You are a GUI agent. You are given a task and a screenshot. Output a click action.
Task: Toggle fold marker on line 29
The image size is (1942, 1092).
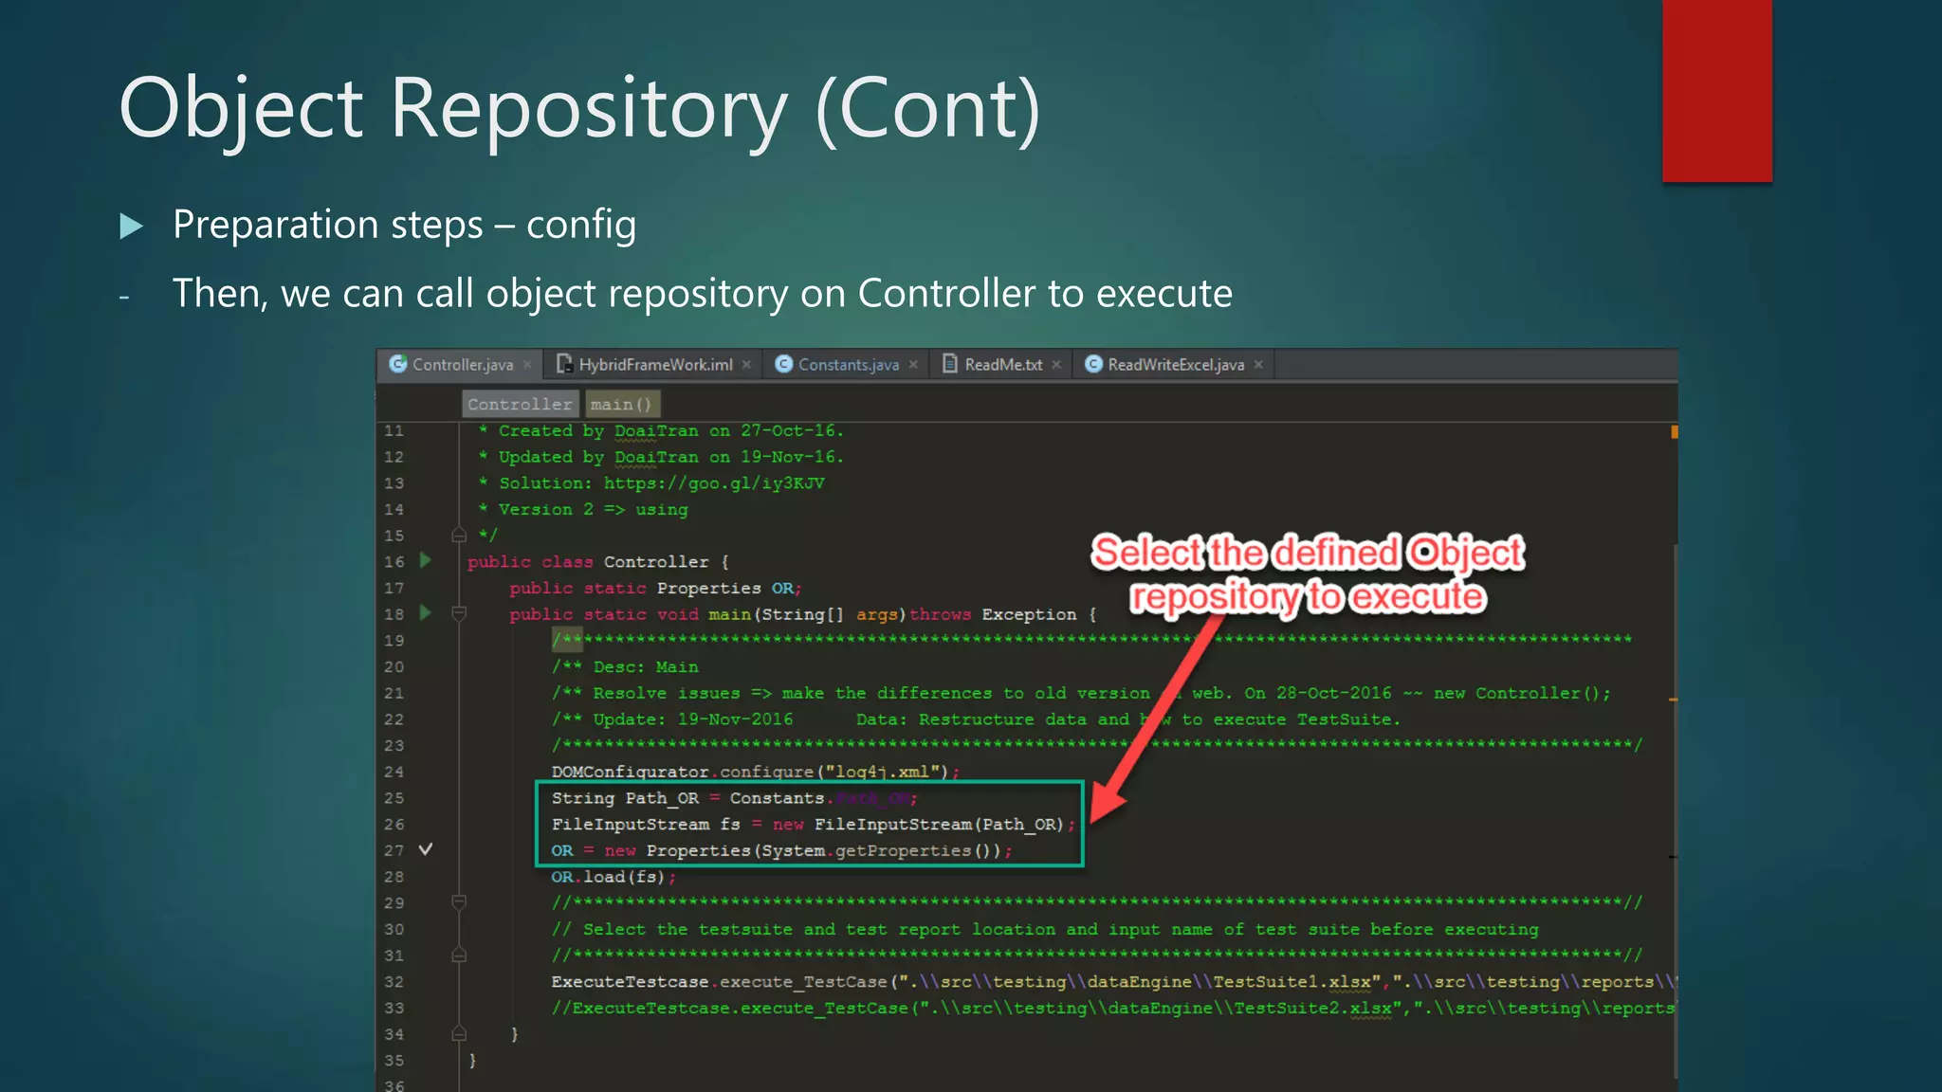point(459,902)
